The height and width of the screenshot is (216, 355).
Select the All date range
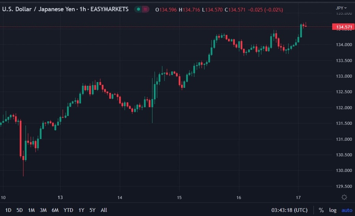pos(104,210)
